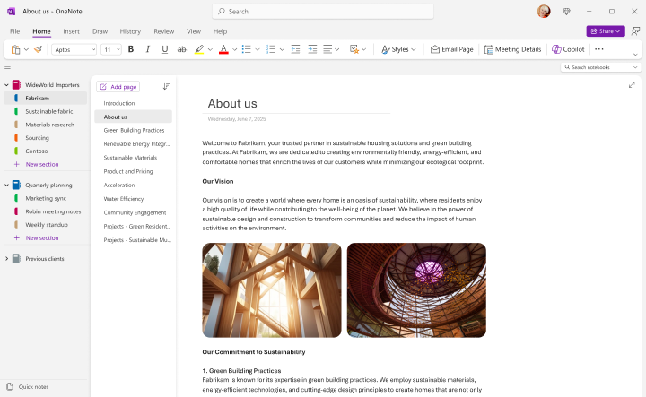Open bullet list style dropdown

pyautogui.click(x=258, y=50)
